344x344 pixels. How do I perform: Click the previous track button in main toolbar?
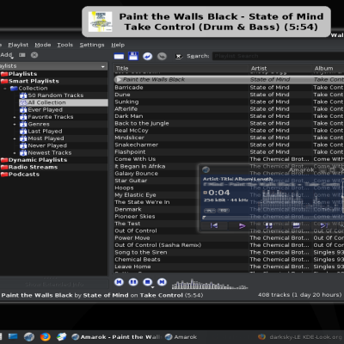[119, 282]
